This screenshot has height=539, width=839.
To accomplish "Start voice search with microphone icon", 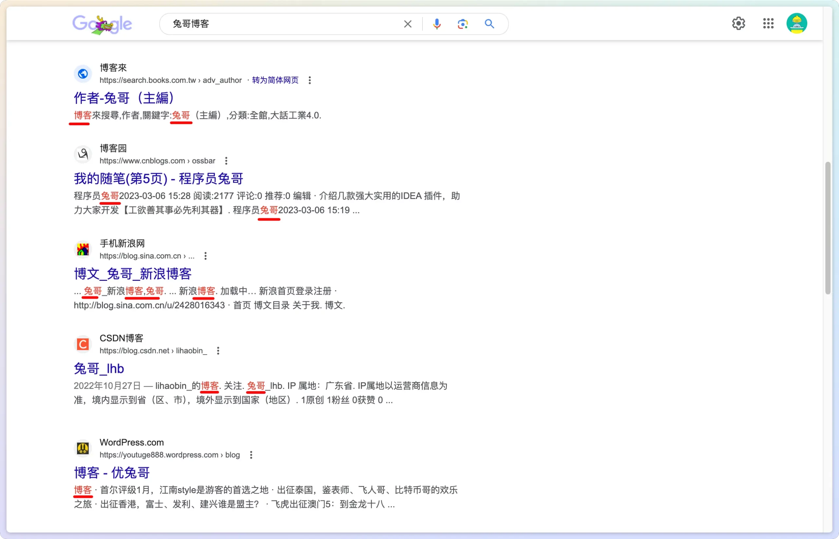I will pyautogui.click(x=437, y=24).
